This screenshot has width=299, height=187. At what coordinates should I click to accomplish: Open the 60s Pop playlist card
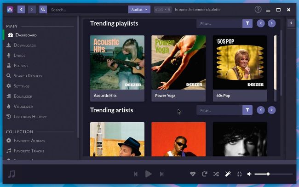pyautogui.click(x=240, y=68)
